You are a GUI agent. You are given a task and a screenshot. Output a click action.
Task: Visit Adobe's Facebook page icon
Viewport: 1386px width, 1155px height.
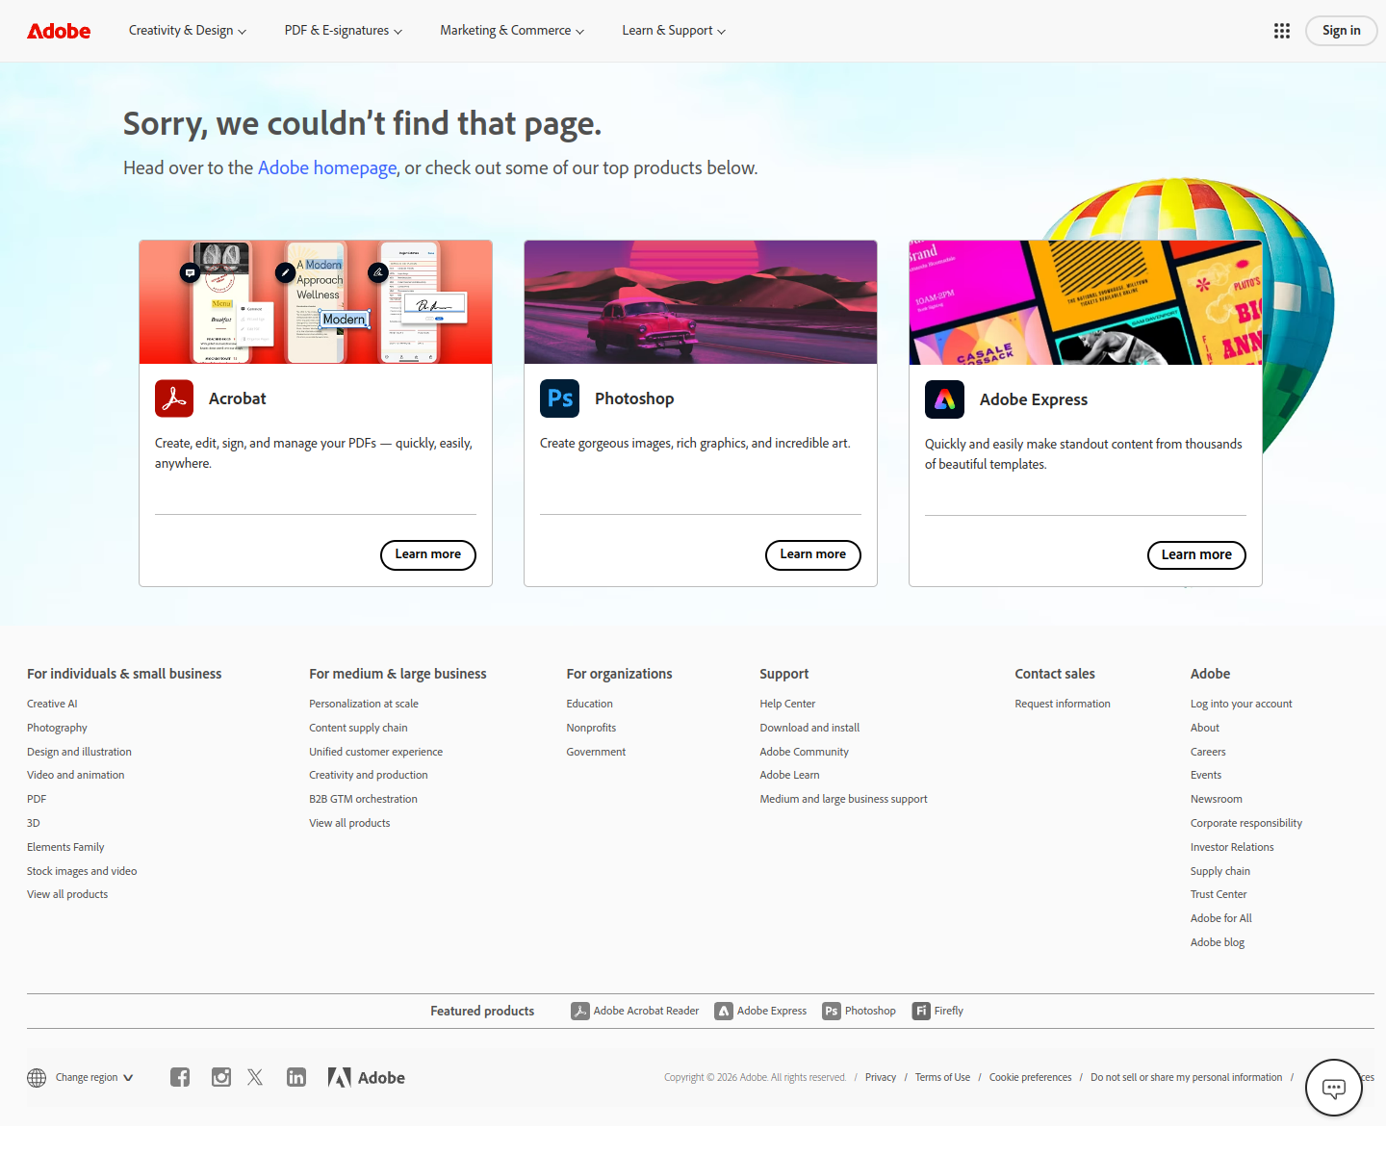pos(180,1077)
